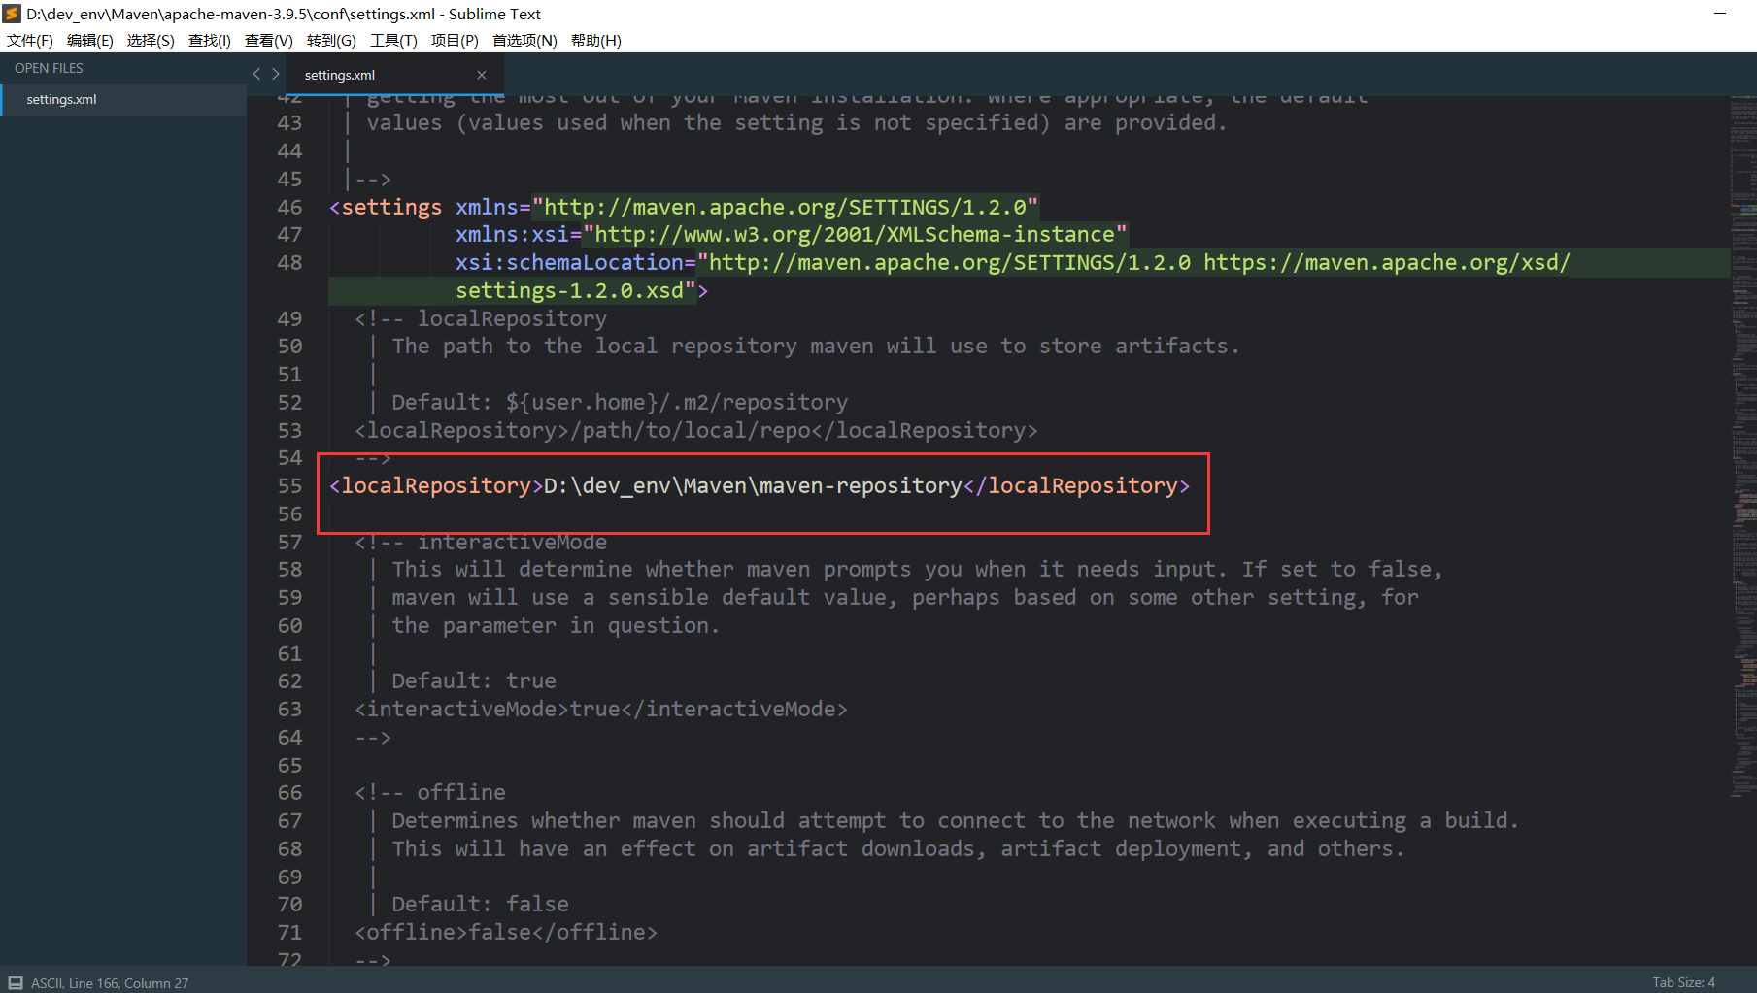The height and width of the screenshot is (993, 1757).
Task: Click line number 55 in the gutter
Action: pos(289,485)
